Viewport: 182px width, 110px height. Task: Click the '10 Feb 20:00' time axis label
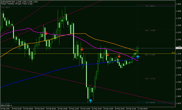pos(120,109)
